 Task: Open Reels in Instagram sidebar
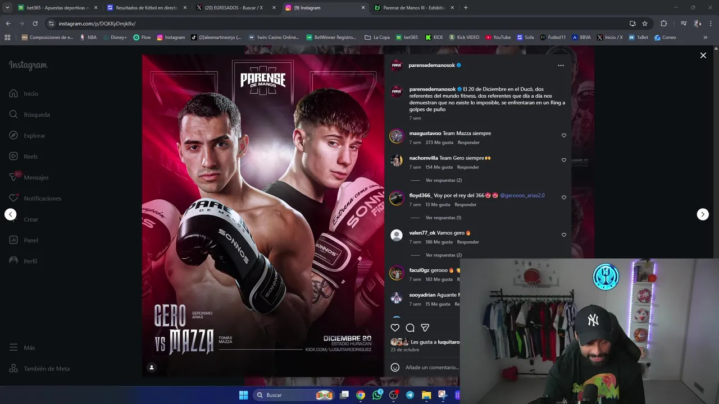point(24,157)
